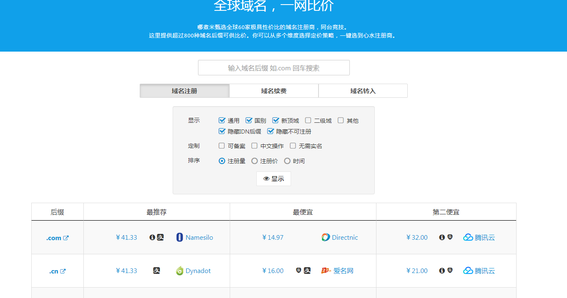567x298 pixels.
Task: Enable the 二级域 checkbox
Action: 308,120
